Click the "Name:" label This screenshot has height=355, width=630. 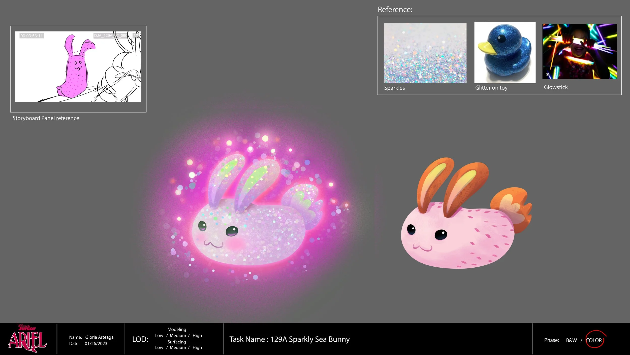[75, 337]
